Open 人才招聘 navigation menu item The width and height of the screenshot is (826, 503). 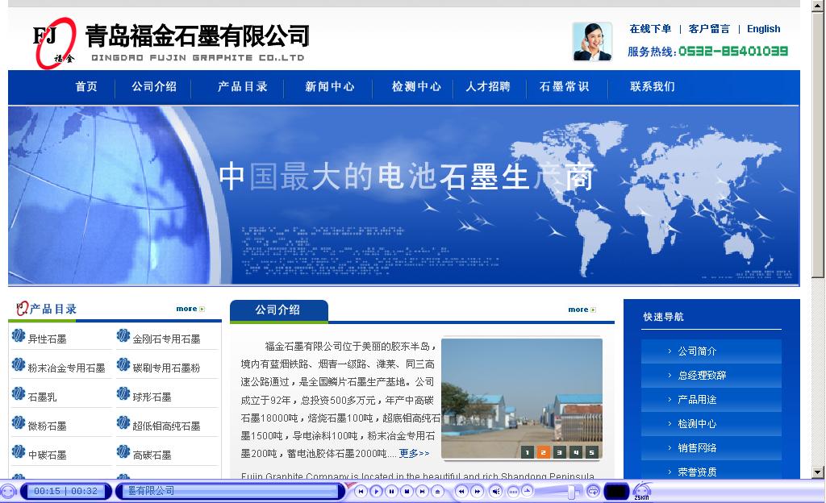pos(488,86)
